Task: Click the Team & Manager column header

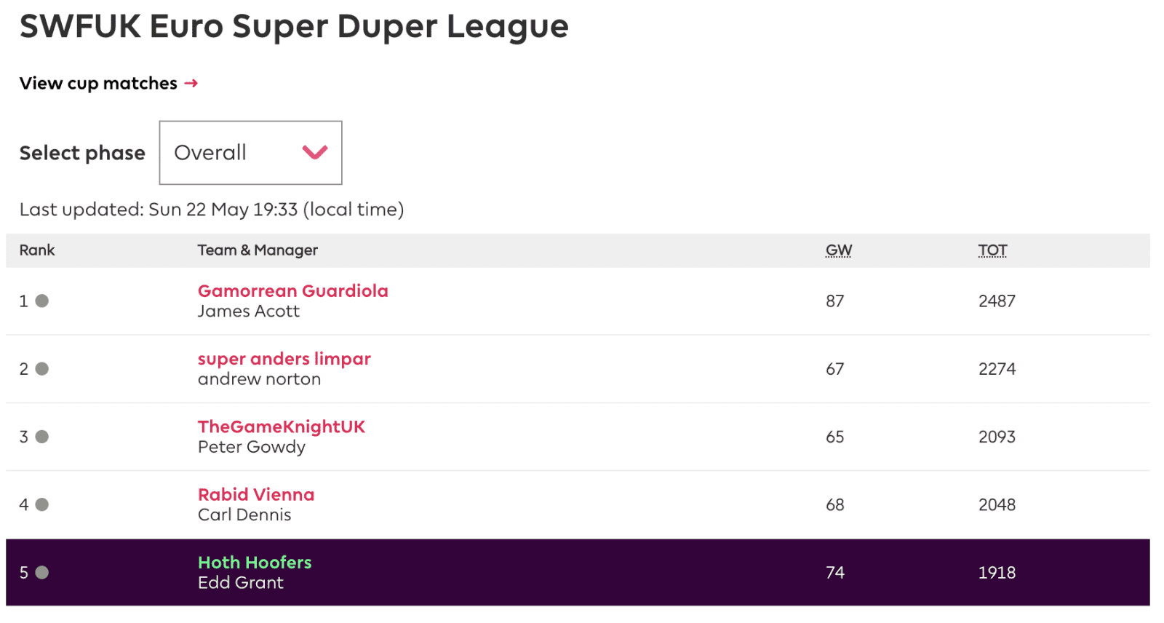Action: [258, 250]
